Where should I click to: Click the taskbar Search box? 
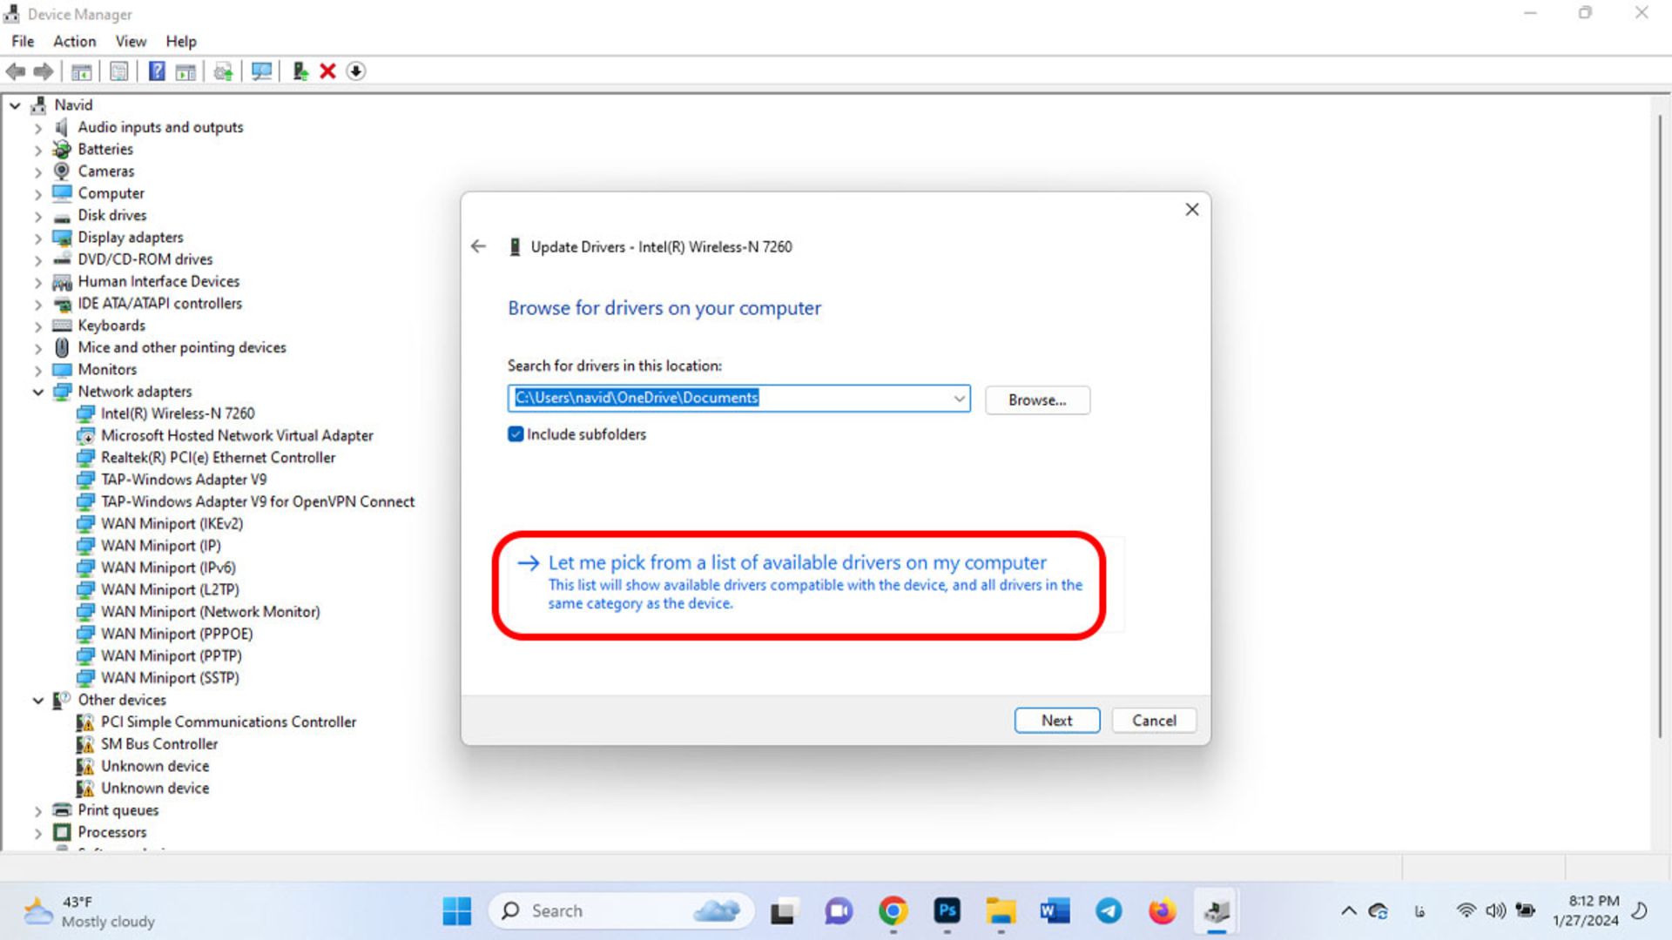[x=621, y=911]
